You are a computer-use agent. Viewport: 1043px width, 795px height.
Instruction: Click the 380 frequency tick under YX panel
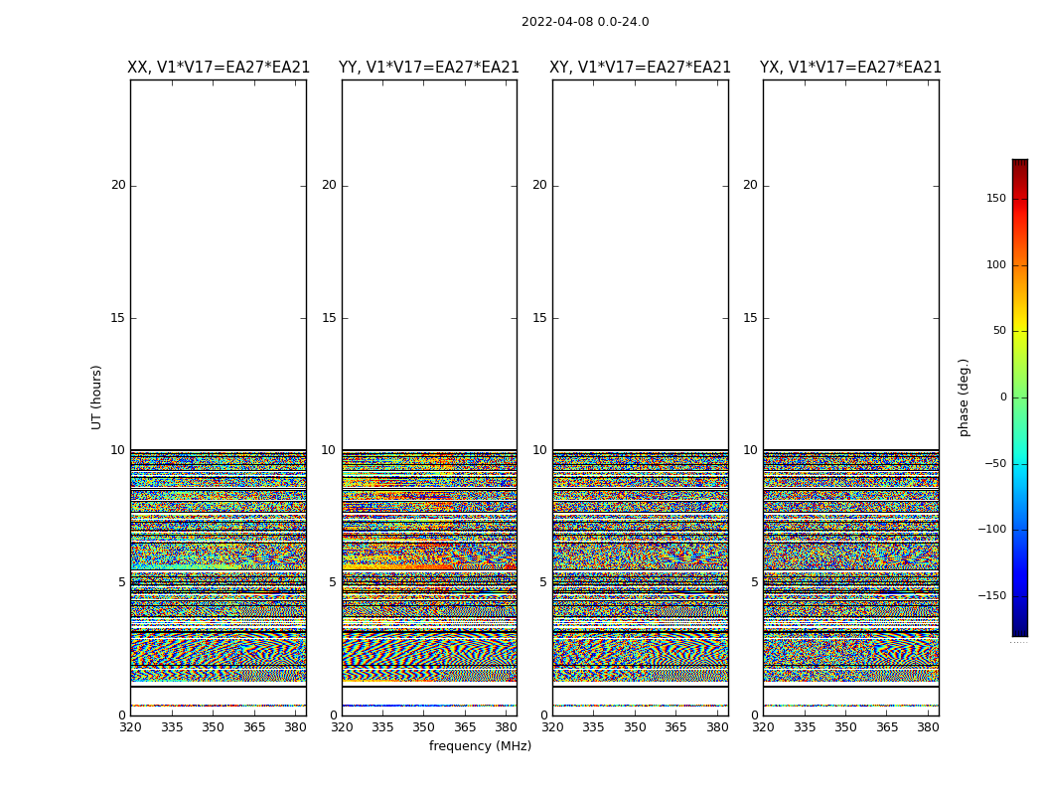[x=928, y=727]
